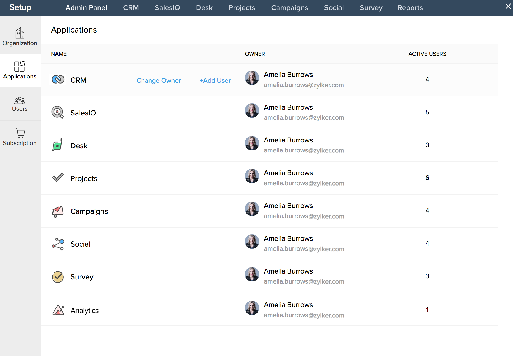Click the Survey checkmark badge icon
This screenshot has height=356, width=513.
58,276
